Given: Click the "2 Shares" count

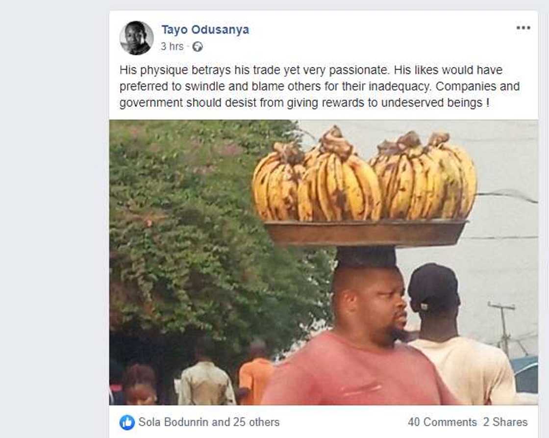Looking at the screenshot, I should (505, 422).
